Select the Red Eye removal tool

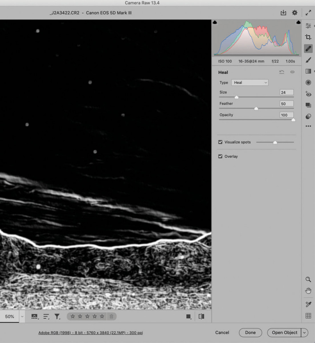click(x=308, y=94)
